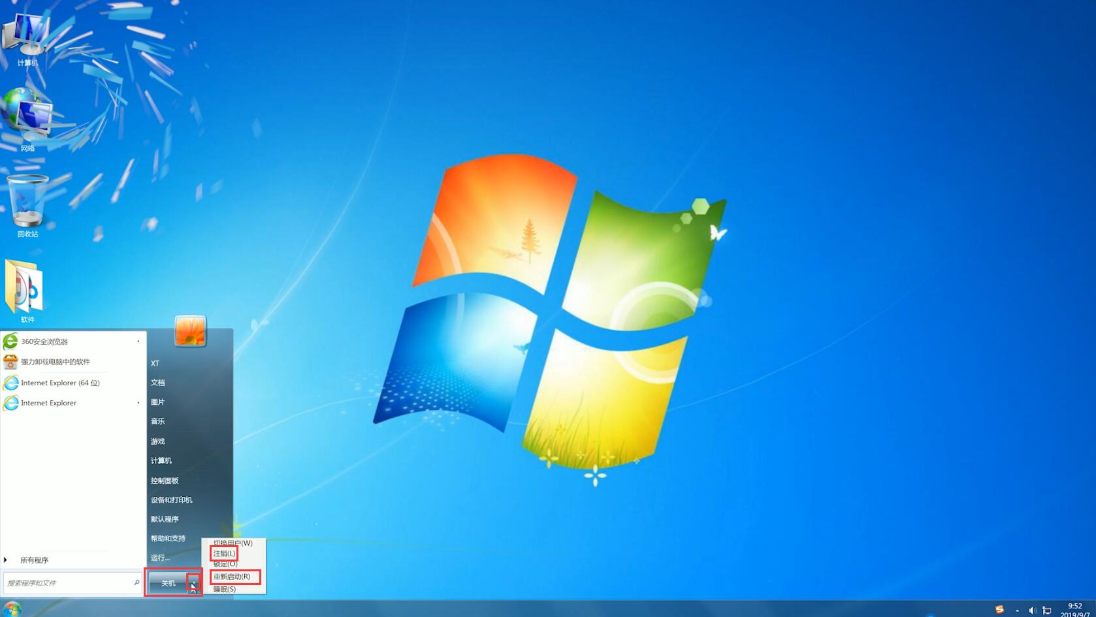Image resolution: width=1096 pixels, height=617 pixels.
Task: Choose 切换用户(W) from power menu
Action: pyautogui.click(x=233, y=543)
